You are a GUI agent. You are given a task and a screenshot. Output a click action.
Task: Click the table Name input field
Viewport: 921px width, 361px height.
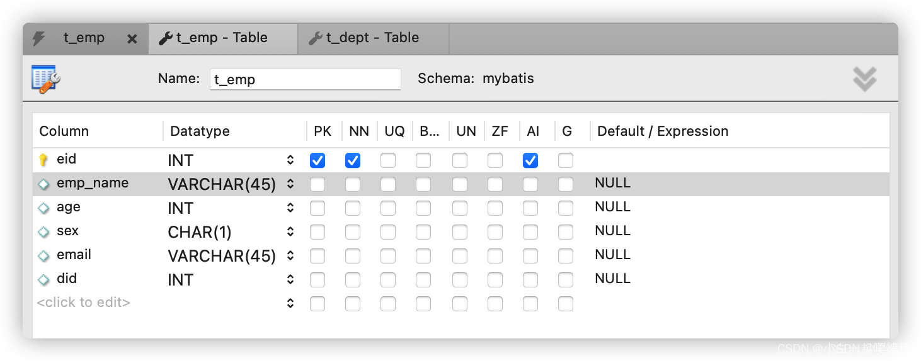[306, 79]
